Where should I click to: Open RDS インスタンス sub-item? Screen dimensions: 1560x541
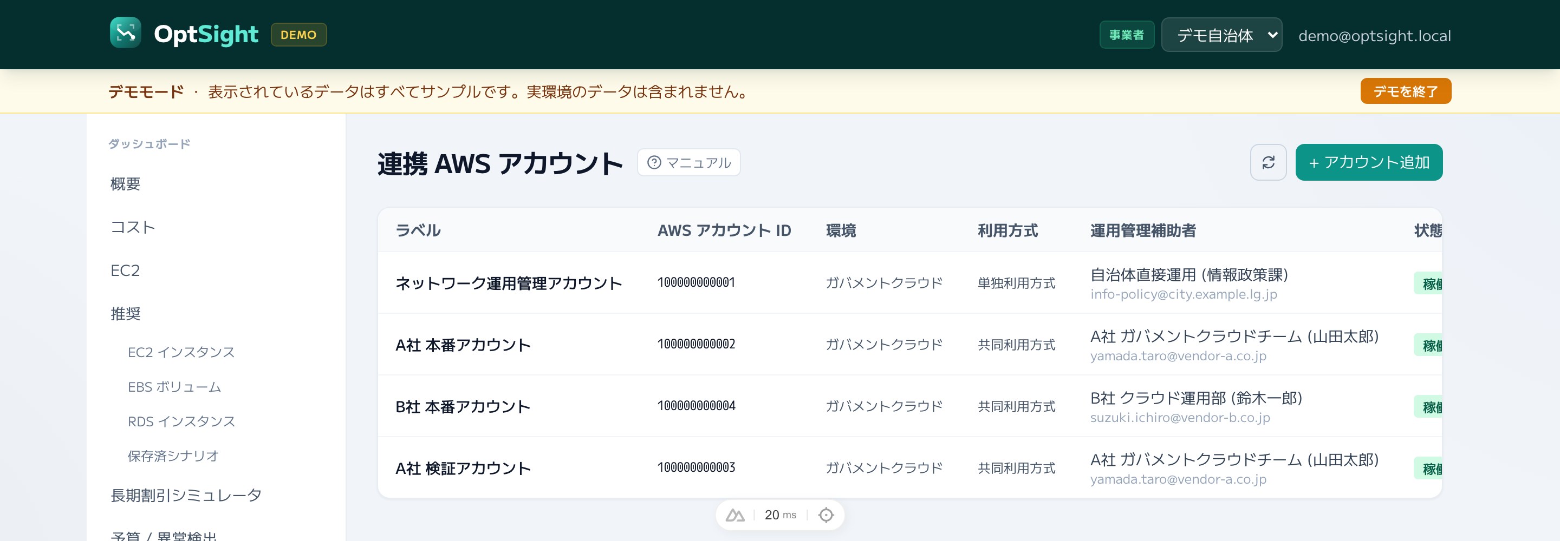point(181,421)
